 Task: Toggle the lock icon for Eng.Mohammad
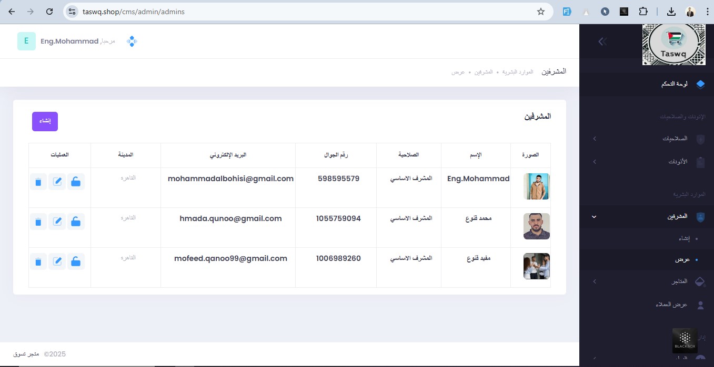[76, 182]
